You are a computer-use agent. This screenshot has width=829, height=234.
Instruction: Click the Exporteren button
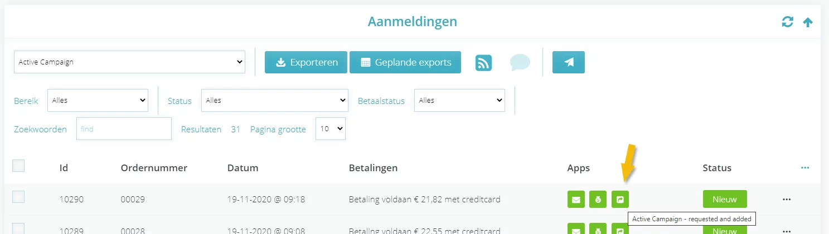306,62
